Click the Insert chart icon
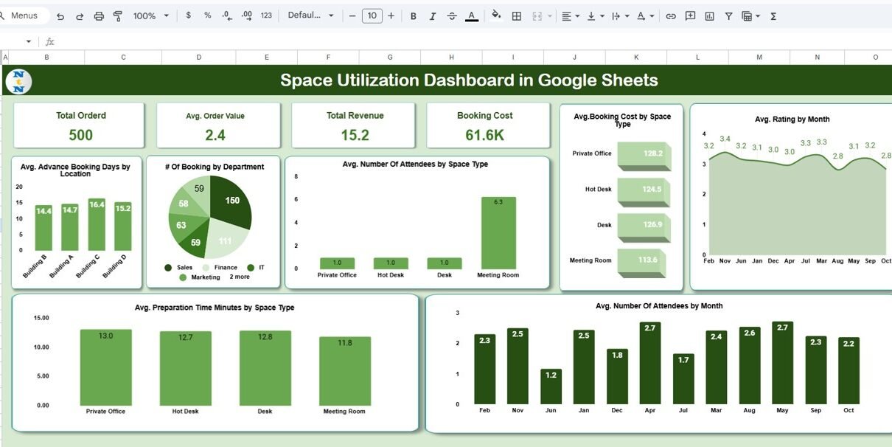The image size is (892, 447). [709, 16]
